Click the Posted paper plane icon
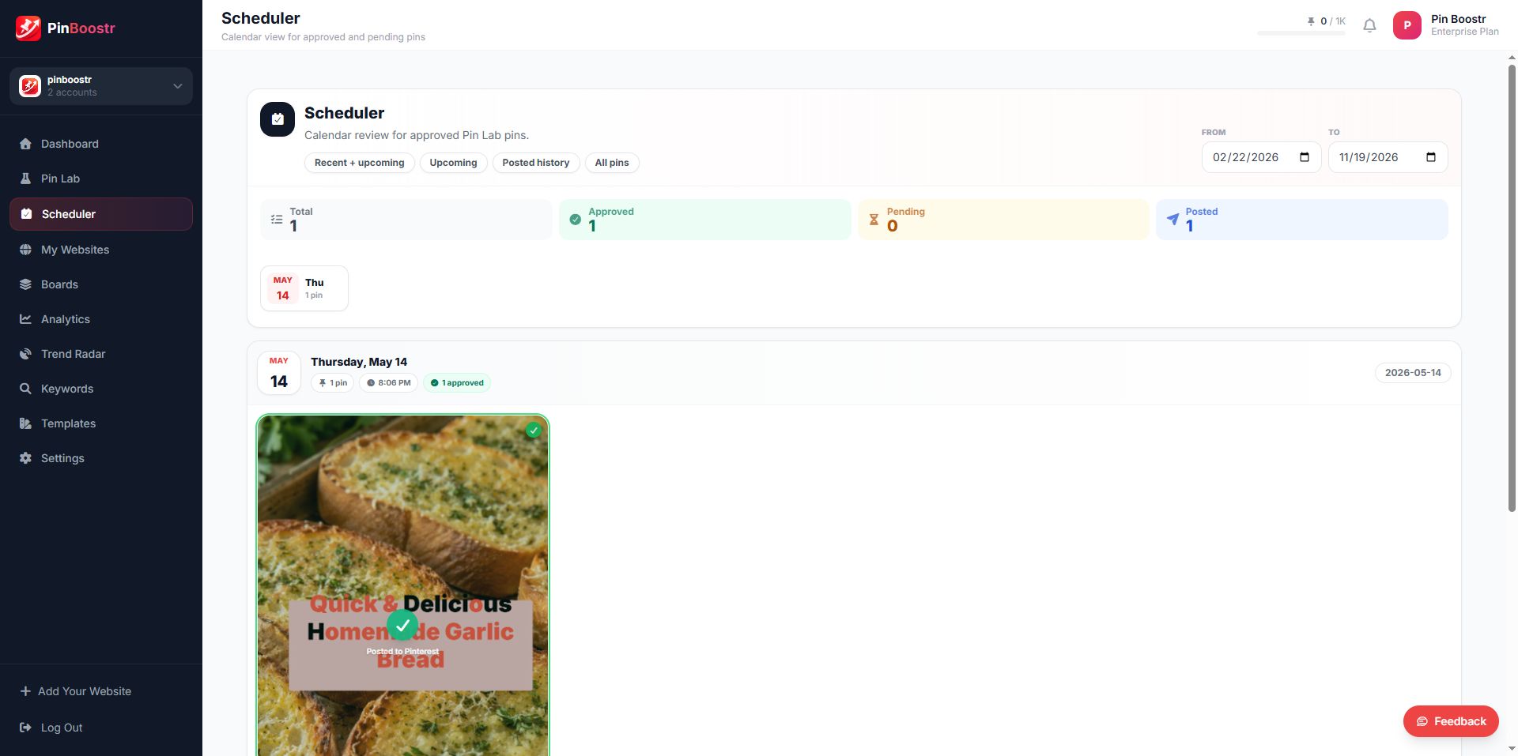Image resolution: width=1518 pixels, height=756 pixels. [x=1172, y=220]
